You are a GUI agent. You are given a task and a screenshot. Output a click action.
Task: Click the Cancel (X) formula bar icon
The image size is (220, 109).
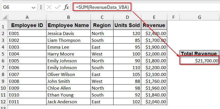click(x=49, y=7)
